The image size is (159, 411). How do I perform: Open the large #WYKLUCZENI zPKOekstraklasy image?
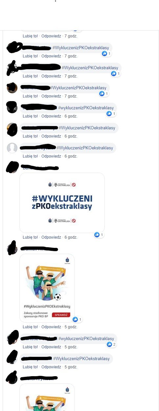click(x=62, y=203)
